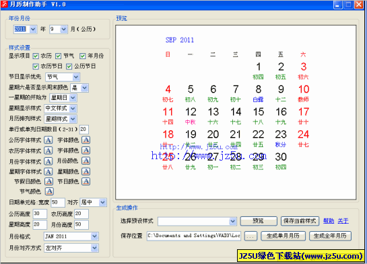Open the year 2011 dropdown
Viewport: 367px width, 264px height.
point(33,29)
